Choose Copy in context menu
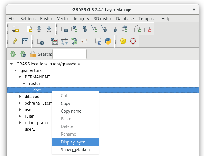 pyautogui.click(x=75, y=103)
